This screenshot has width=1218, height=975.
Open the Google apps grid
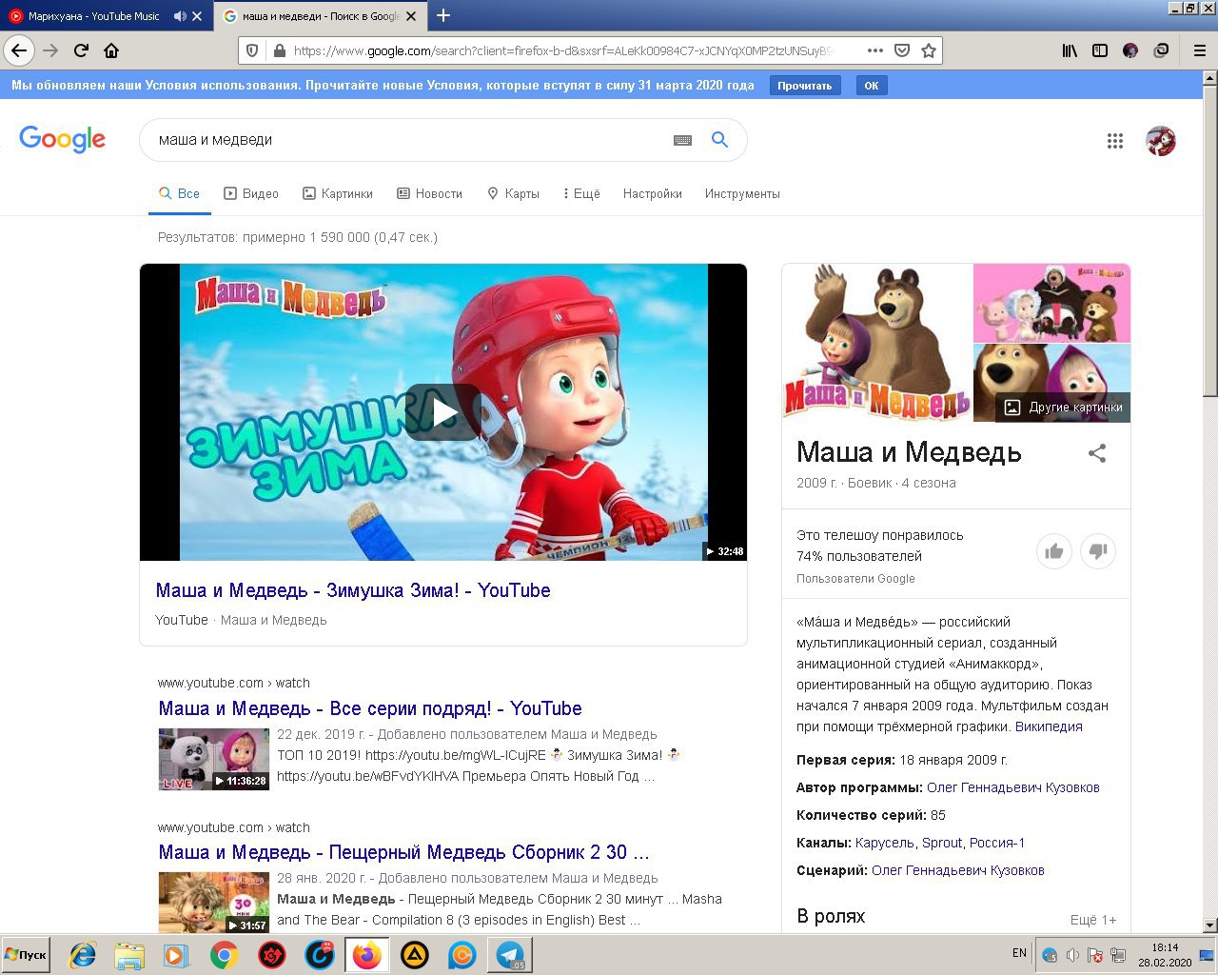coord(1115,141)
